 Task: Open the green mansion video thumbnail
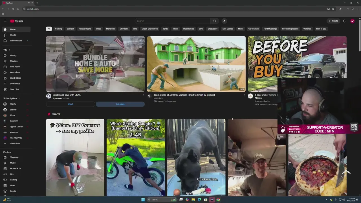point(196,64)
